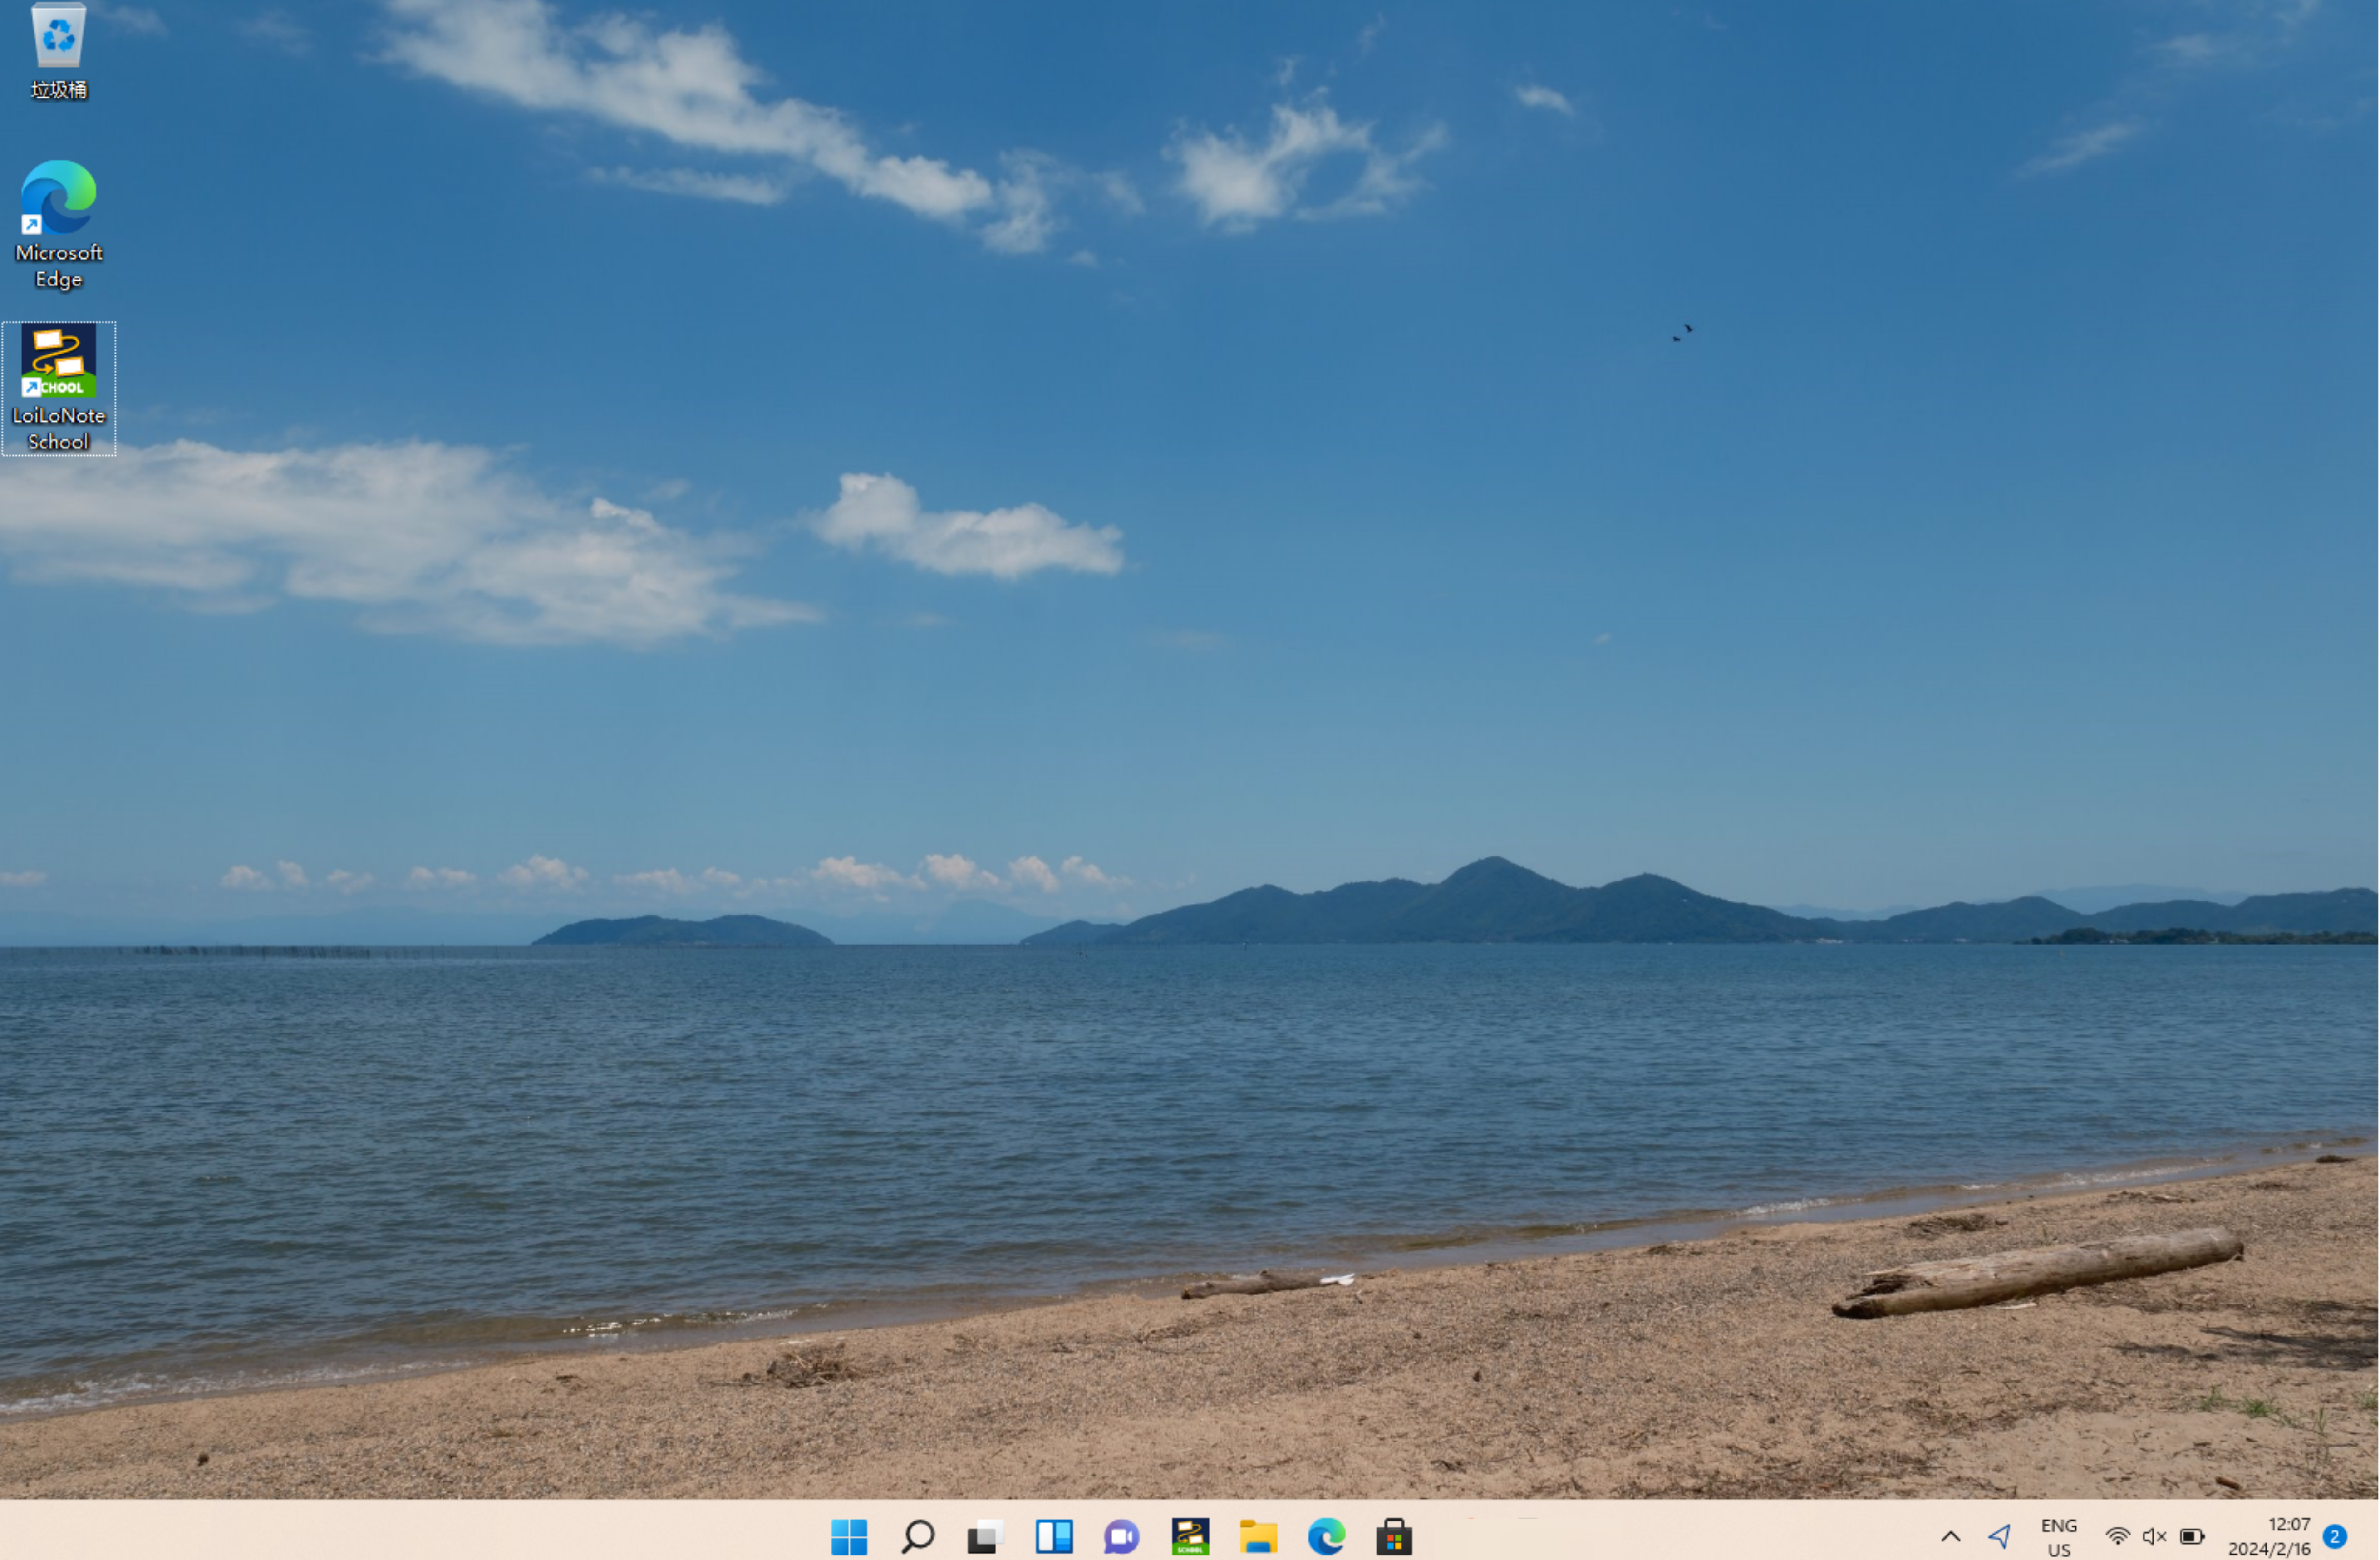Click the location arrow tray icon

[x=1999, y=1536]
